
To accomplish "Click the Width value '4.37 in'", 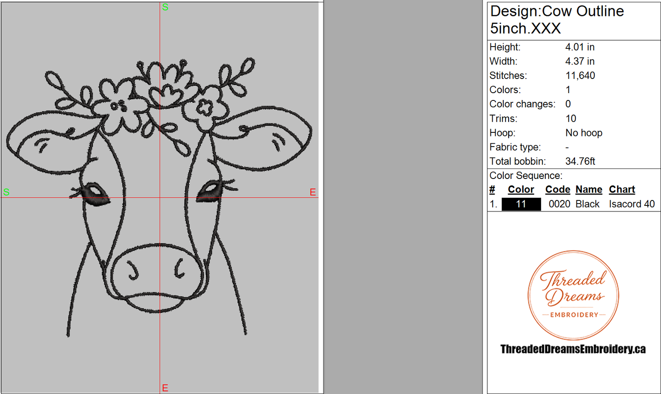I will click(580, 61).
